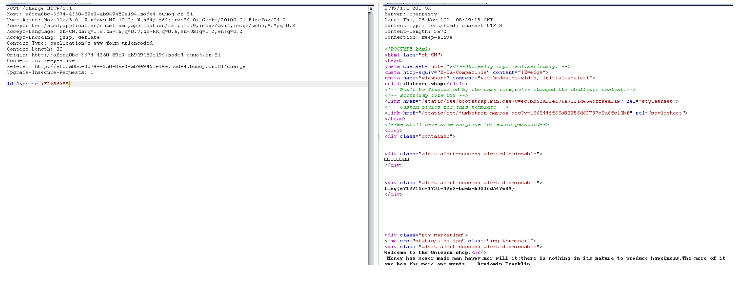
Task: Click the viewport meta tag line
Action: pyautogui.click(x=489, y=78)
